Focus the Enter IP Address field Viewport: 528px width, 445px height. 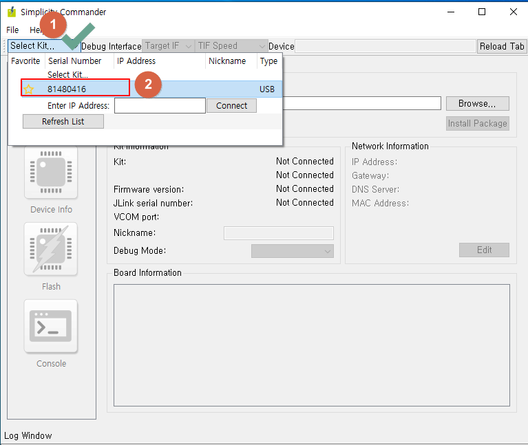[x=160, y=106]
